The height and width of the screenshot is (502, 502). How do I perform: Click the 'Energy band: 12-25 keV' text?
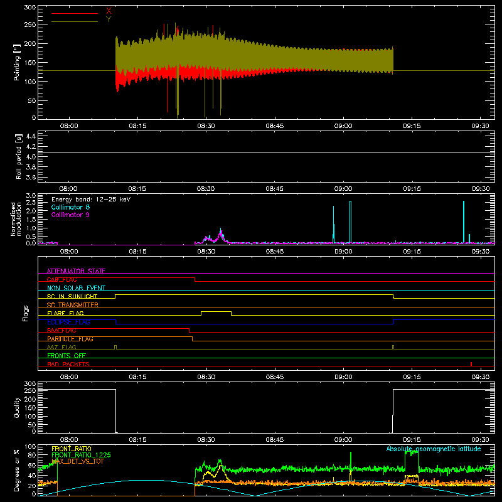coord(91,200)
